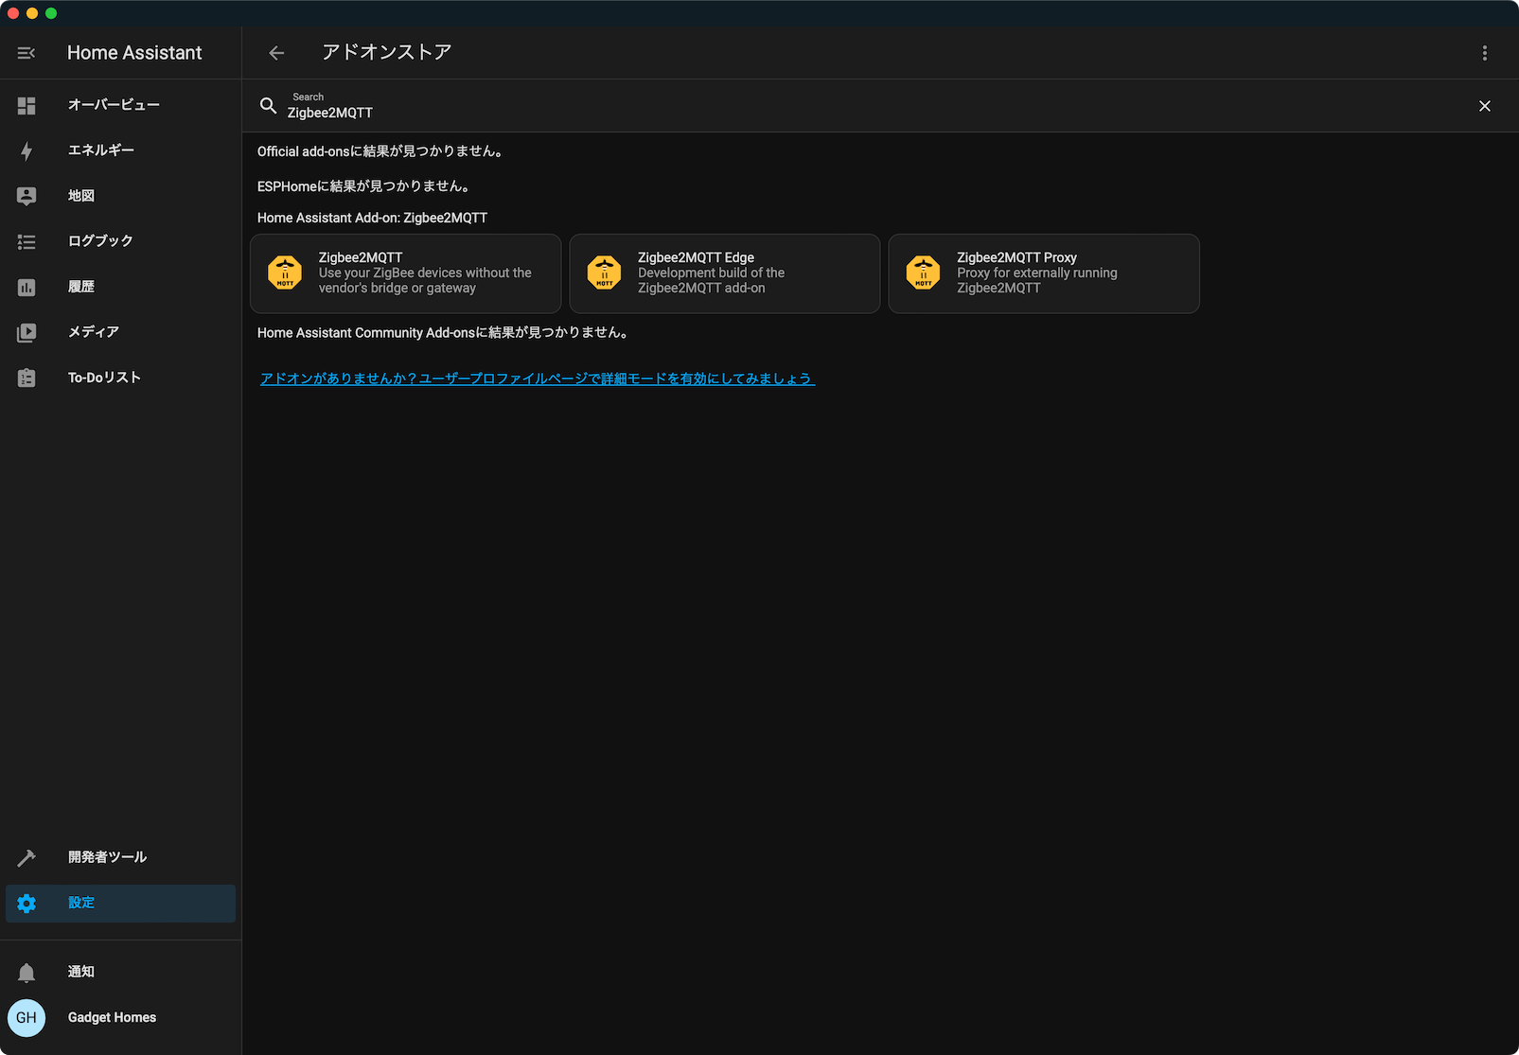
Task: Click the GH user avatar
Action: [26, 1018]
